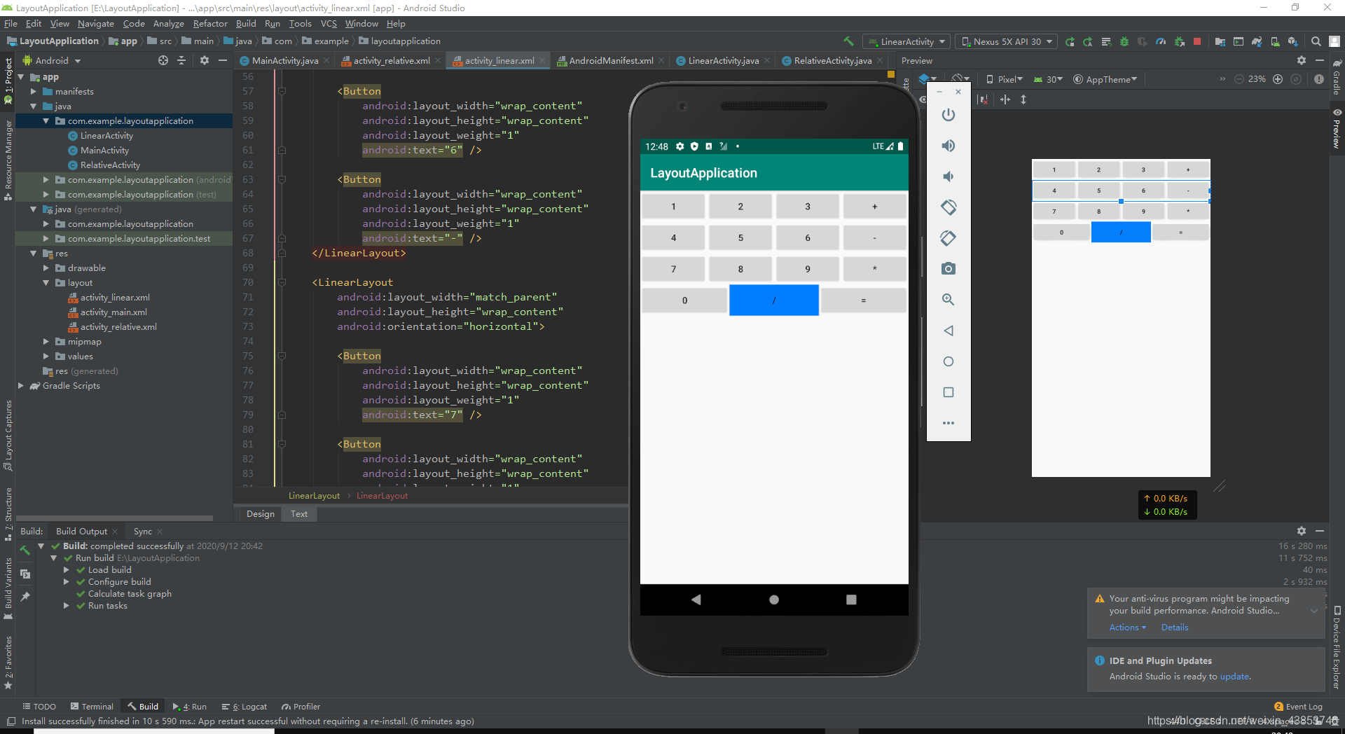Expand the manifests folder
This screenshot has height=734, width=1345.
34,92
